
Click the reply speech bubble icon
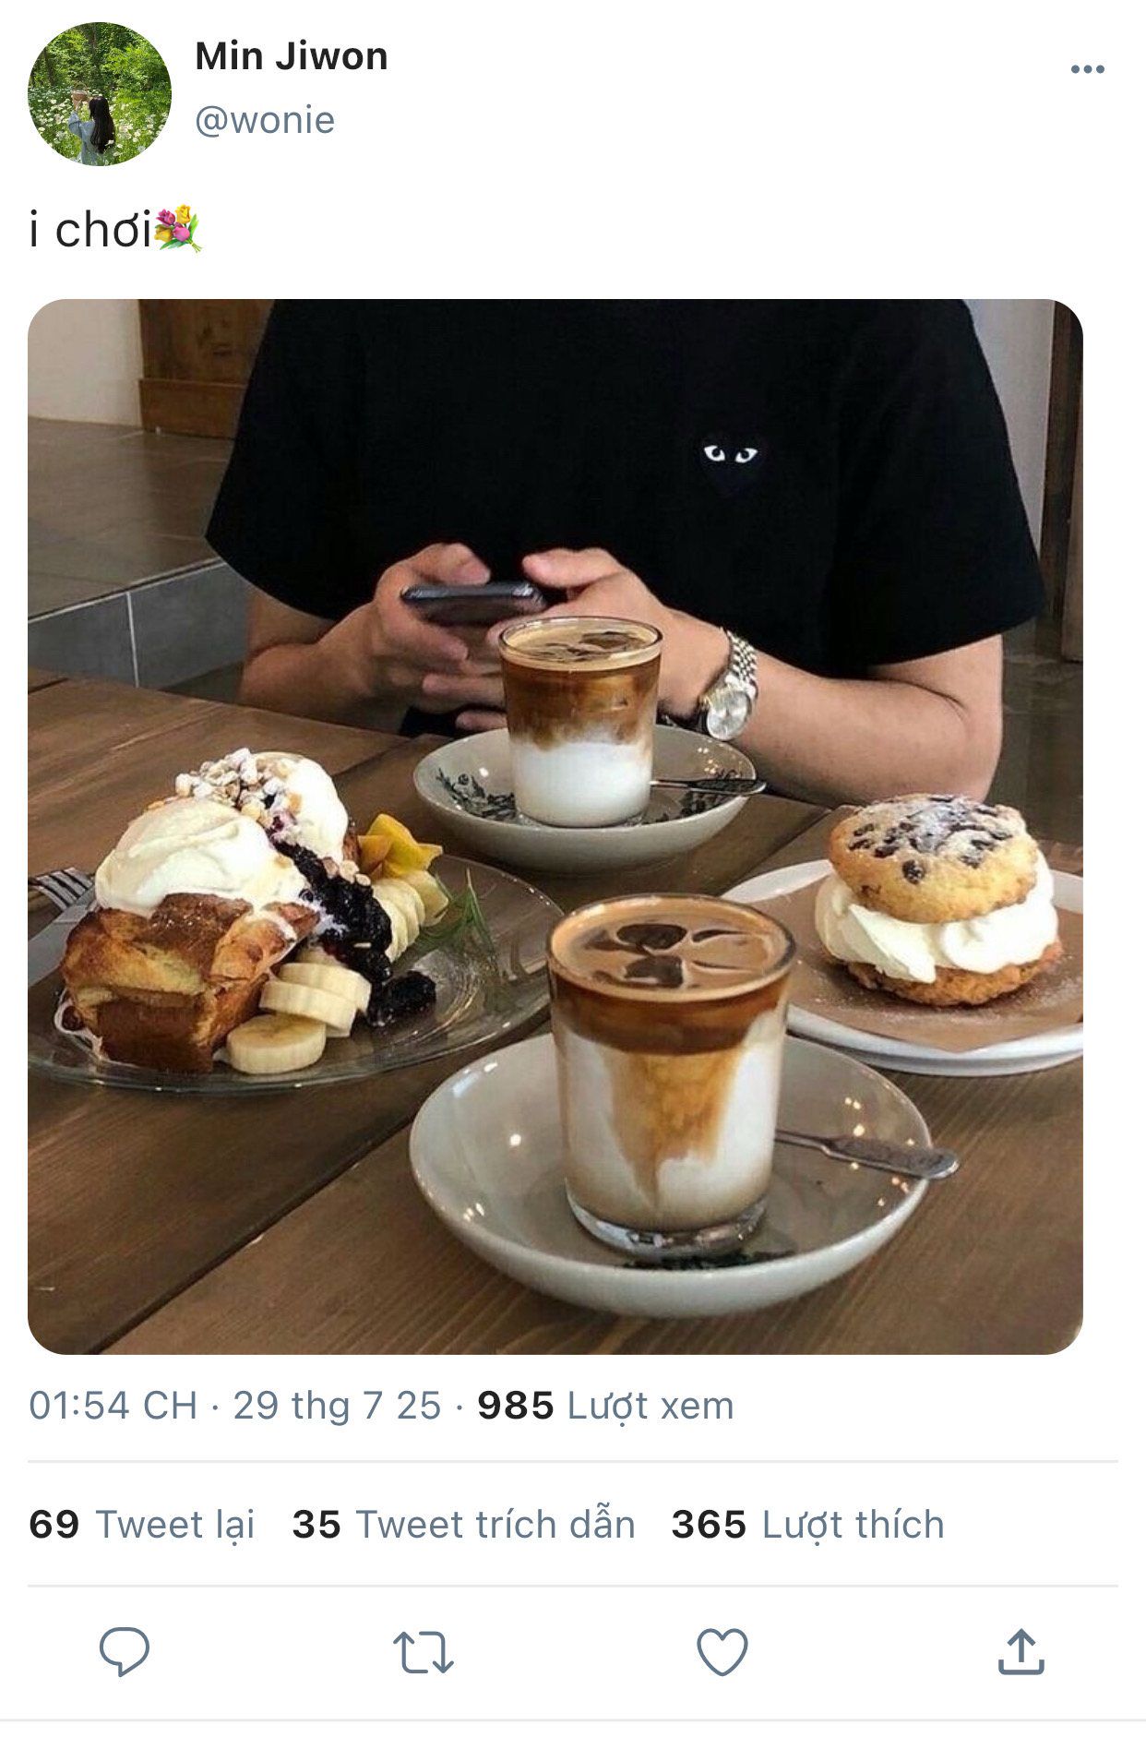(x=125, y=1652)
